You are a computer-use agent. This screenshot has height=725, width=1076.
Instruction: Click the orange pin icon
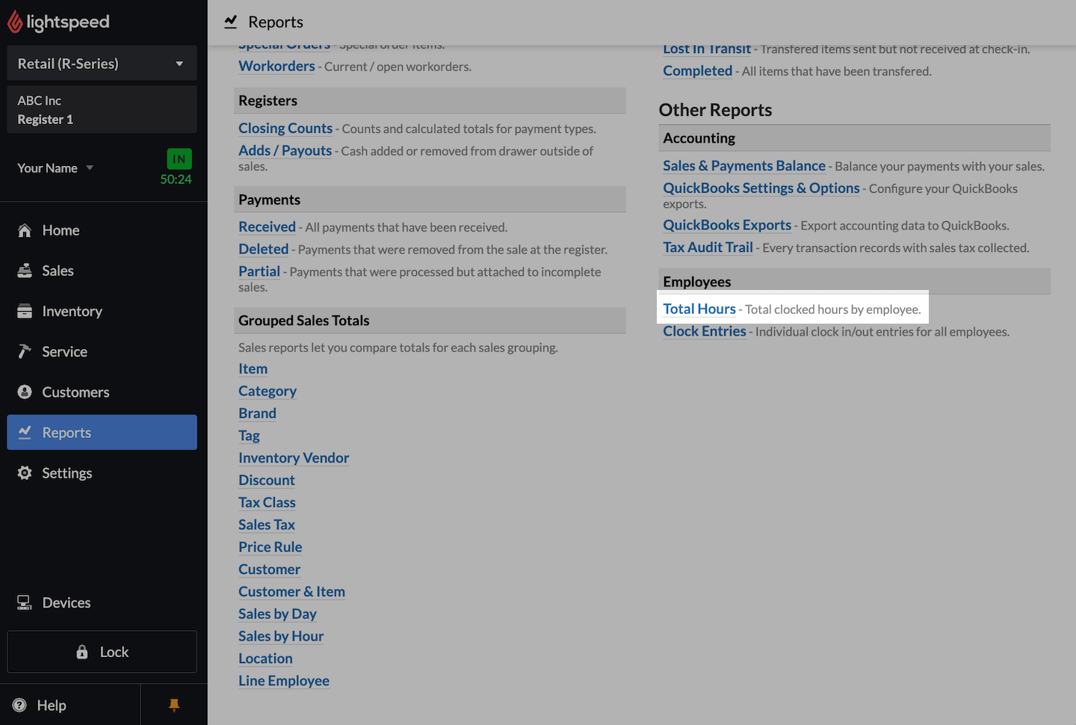click(x=174, y=705)
